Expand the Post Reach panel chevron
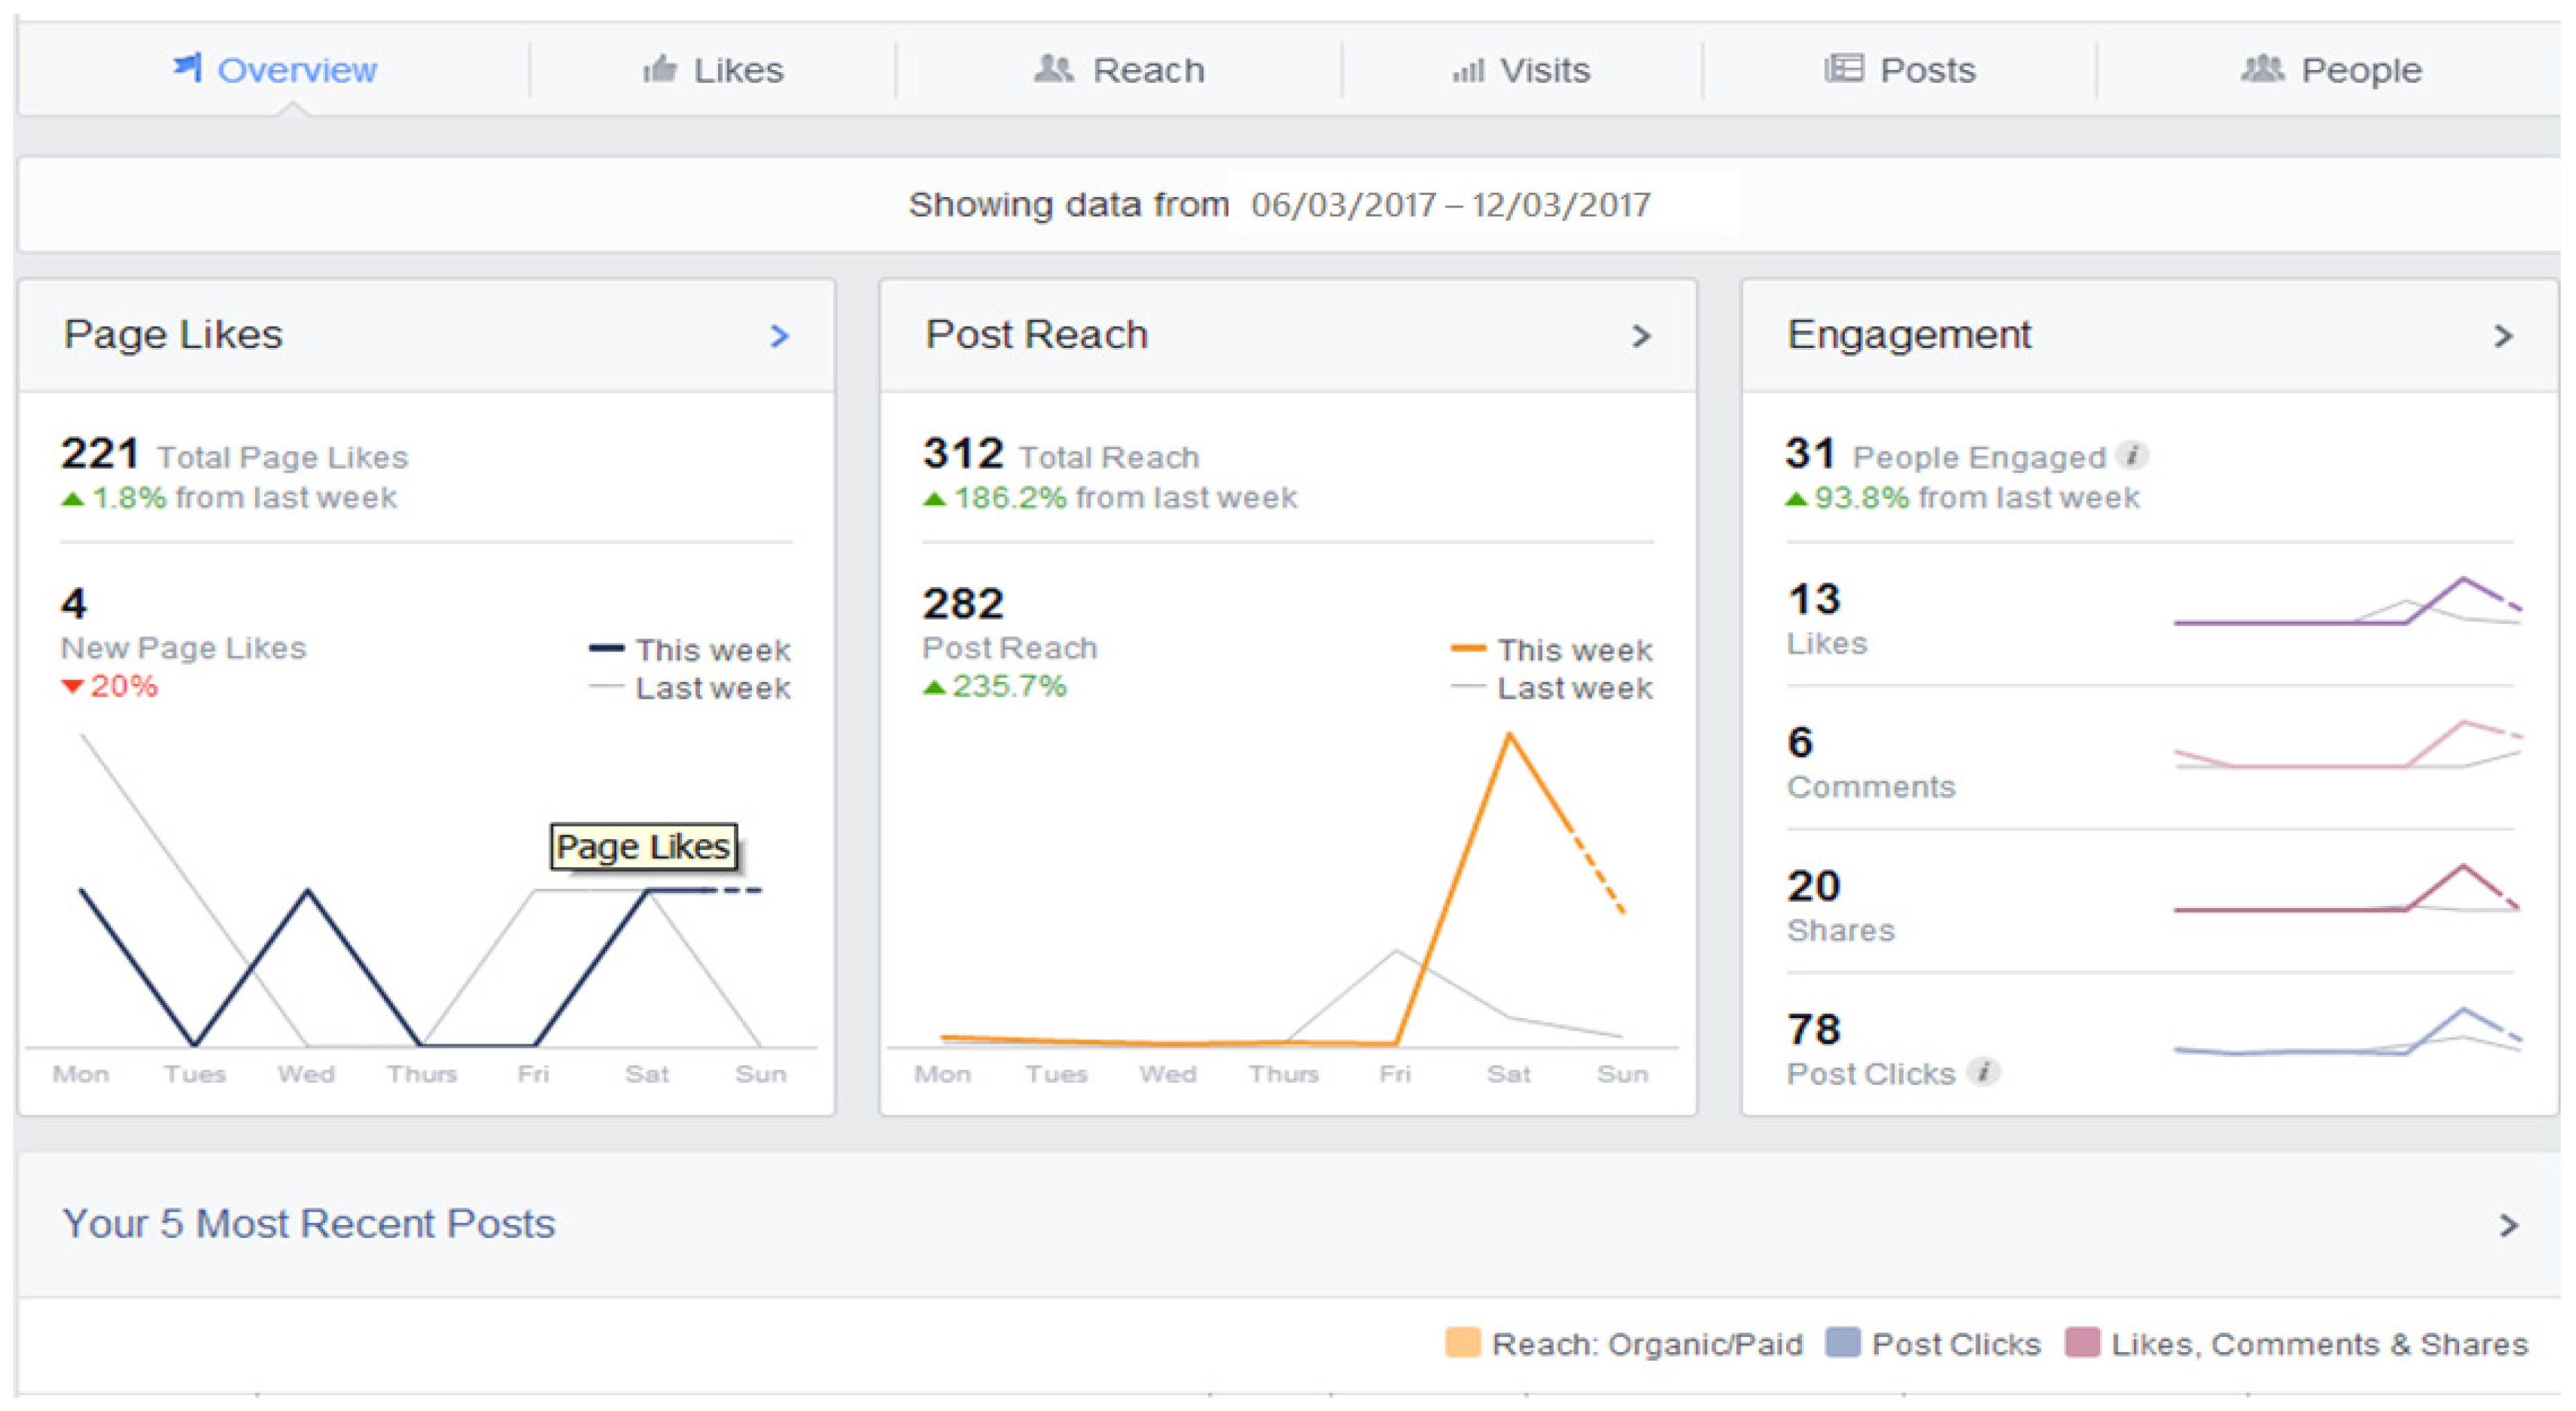The height and width of the screenshot is (1411, 2576). [x=1641, y=336]
